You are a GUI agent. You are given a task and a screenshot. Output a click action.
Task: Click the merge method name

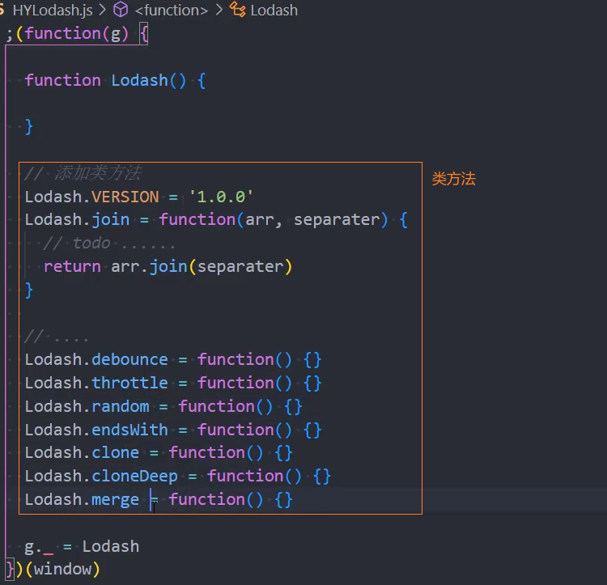[115, 500]
